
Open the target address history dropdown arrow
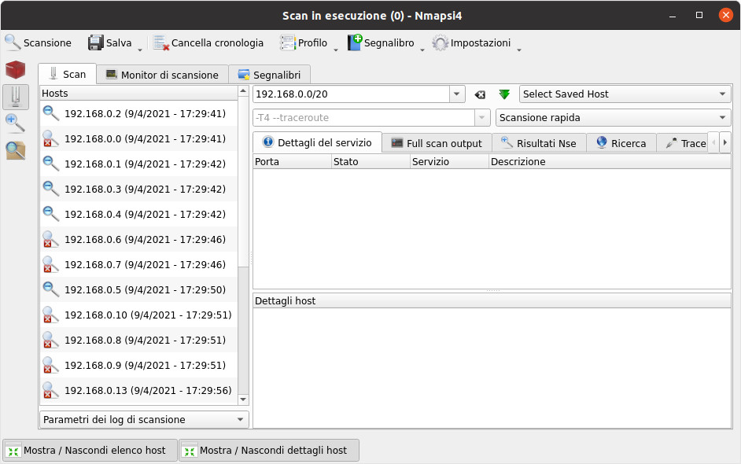click(x=457, y=94)
